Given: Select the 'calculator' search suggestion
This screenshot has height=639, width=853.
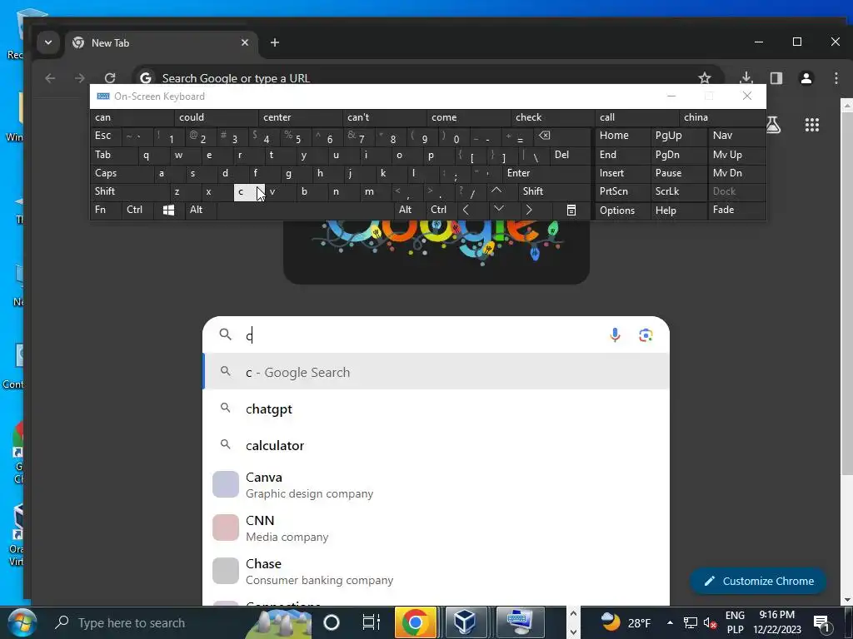Looking at the screenshot, I should pyautogui.click(x=436, y=445).
